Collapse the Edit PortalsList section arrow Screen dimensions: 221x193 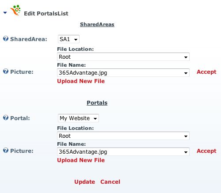[5, 13]
